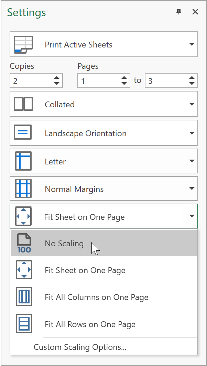Choose Fit Sheet on One Page option
Viewport: 207px width, 366px height.
[x=85, y=270]
